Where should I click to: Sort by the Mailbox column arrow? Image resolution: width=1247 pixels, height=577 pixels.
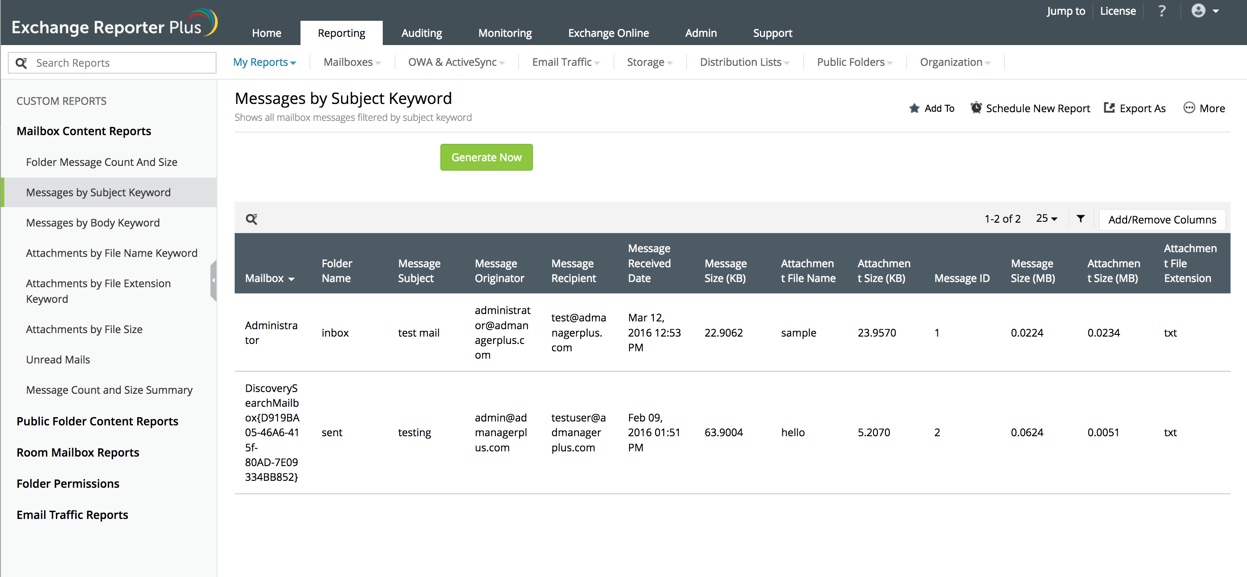click(x=291, y=279)
